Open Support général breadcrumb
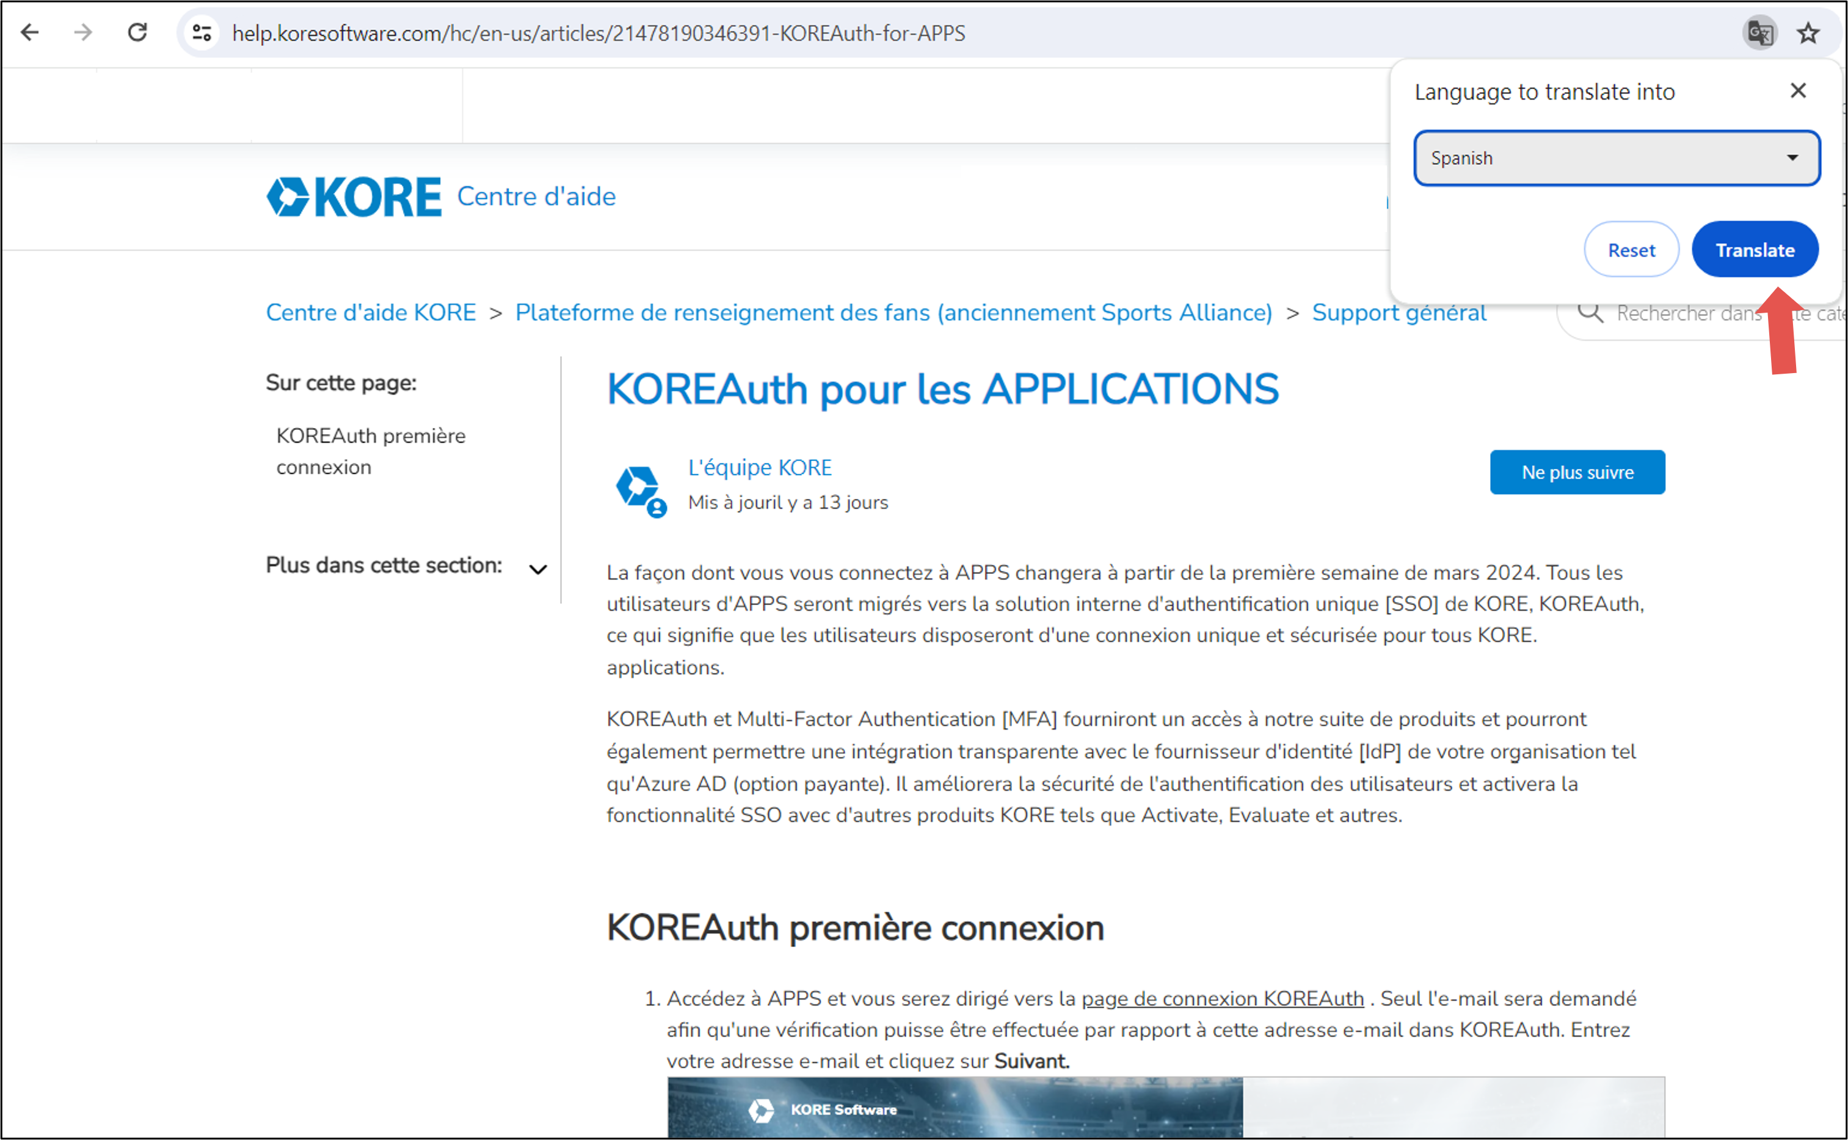 pos(1399,312)
